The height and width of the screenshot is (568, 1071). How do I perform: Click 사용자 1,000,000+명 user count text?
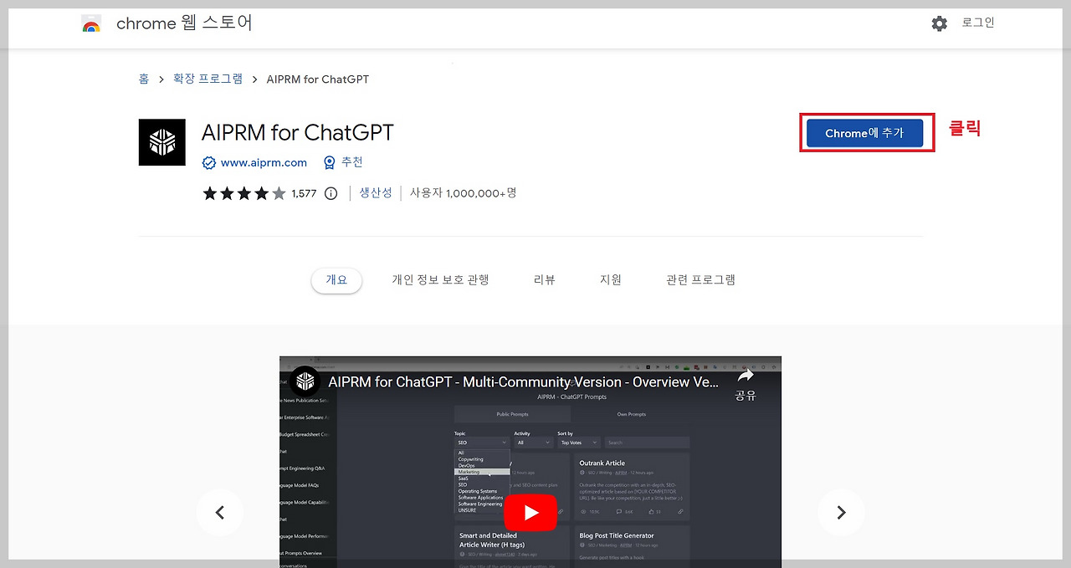(x=463, y=192)
